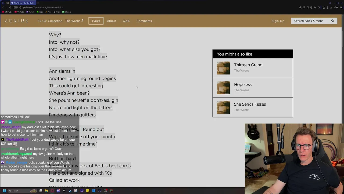Take a snapshot with the capture icon
The width and height of the screenshot is (344, 194).
click(308, 7)
